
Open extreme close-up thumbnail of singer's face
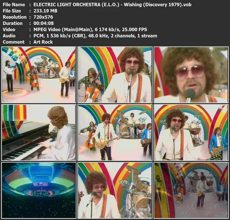point(191,74)
